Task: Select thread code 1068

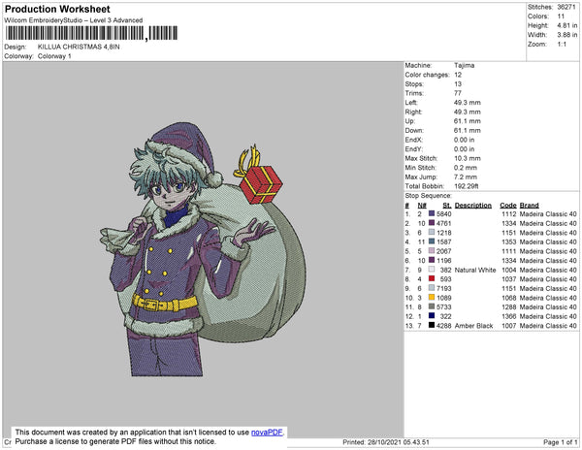Action: 509,298
